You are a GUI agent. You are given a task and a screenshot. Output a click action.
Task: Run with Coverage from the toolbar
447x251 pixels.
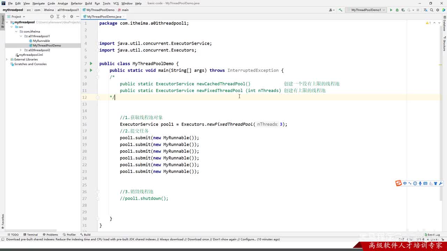click(x=403, y=10)
